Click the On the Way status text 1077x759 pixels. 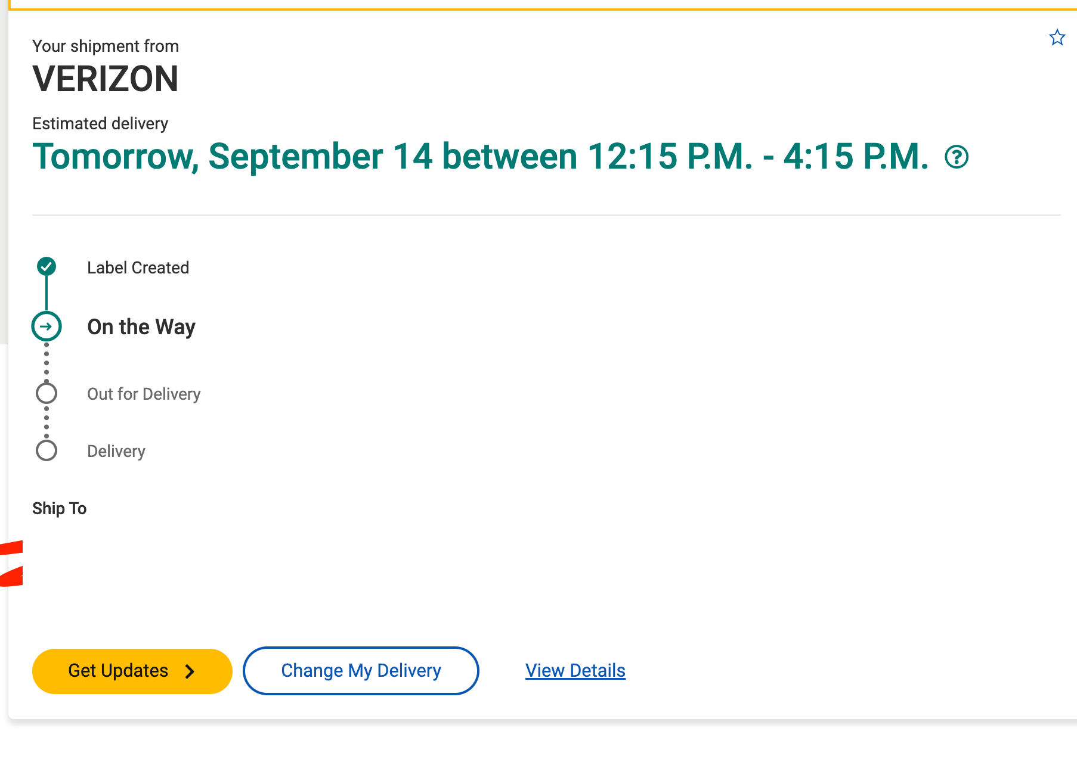pyautogui.click(x=141, y=327)
